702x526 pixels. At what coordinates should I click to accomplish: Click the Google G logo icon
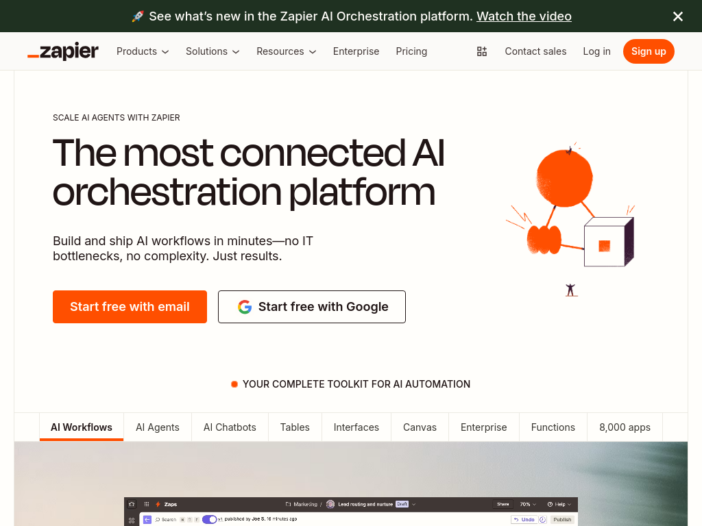click(x=245, y=307)
